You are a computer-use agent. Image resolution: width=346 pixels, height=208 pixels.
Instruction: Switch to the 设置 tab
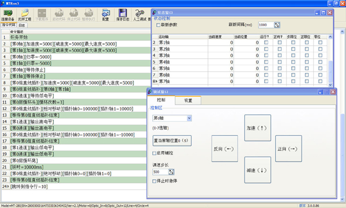188,101
